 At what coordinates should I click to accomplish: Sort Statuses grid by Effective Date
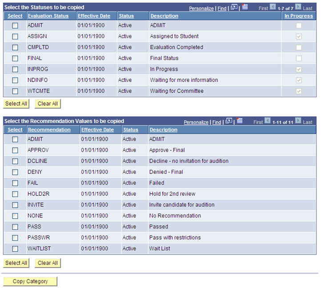[x=94, y=16]
